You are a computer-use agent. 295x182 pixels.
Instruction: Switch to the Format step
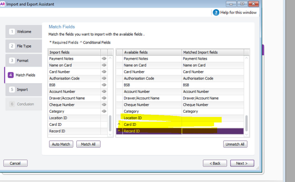[x=23, y=61]
